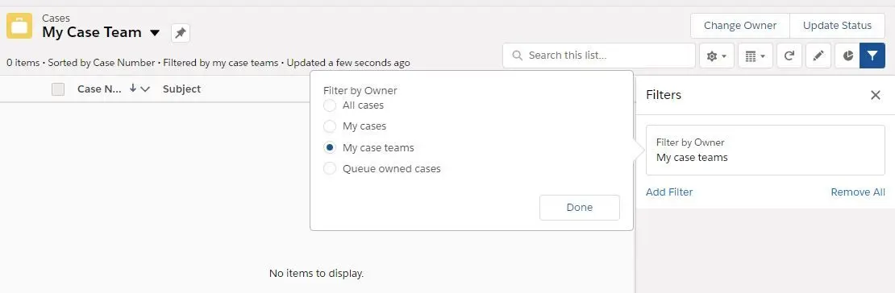Screen dimensions: 895x293
Task: Open the list view controls gear menu
Action: 716,56
